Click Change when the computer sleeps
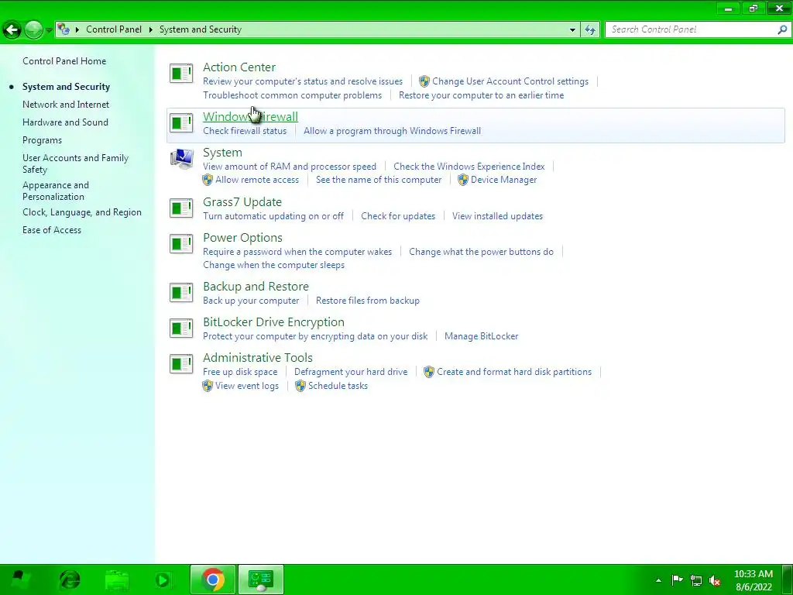Screen dimensions: 793x595 point(273,265)
